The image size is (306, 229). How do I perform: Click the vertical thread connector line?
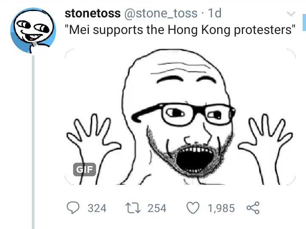click(x=33, y=142)
